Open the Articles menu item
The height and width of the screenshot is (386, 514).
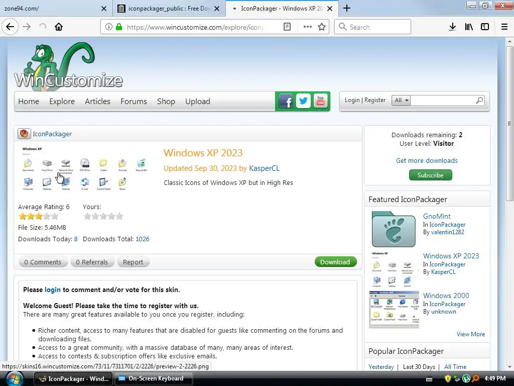[97, 102]
